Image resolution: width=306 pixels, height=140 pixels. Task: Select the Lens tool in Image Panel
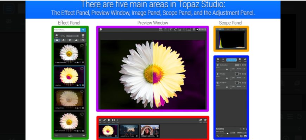click(x=109, y=121)
